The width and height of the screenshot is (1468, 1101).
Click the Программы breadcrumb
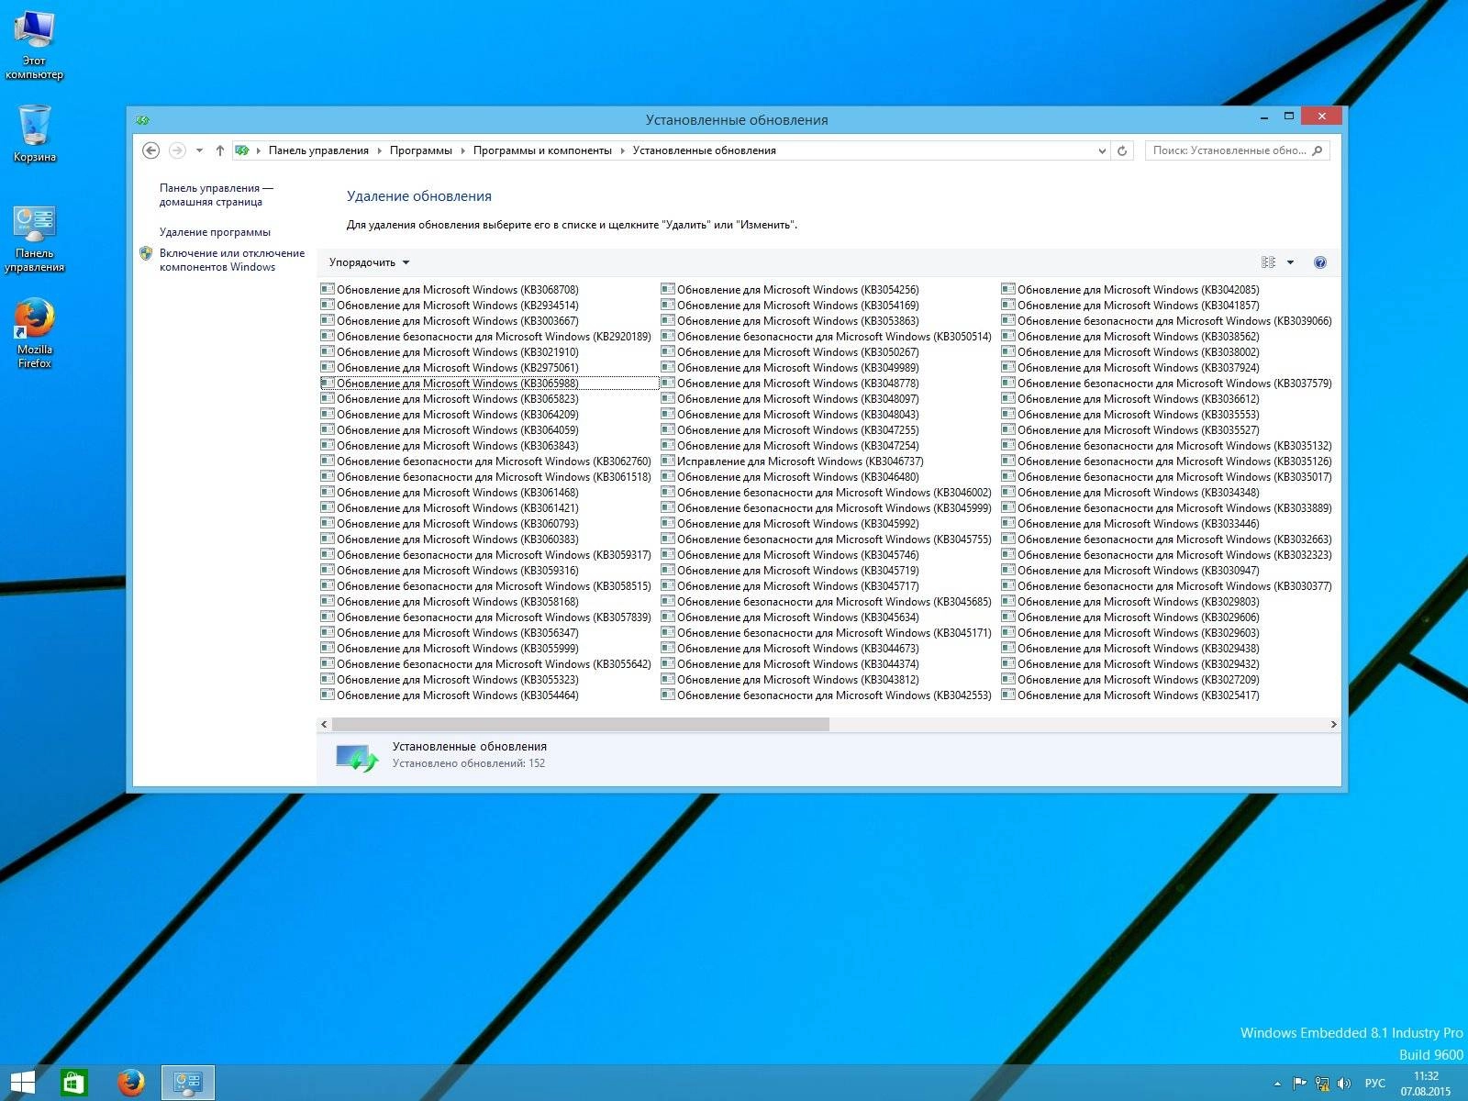coord(420,150)
